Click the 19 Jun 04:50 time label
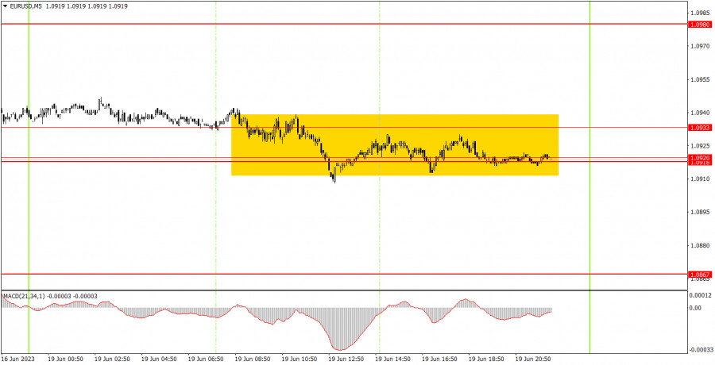The height and width of the screenshot is (365, 715). [158, 359]
